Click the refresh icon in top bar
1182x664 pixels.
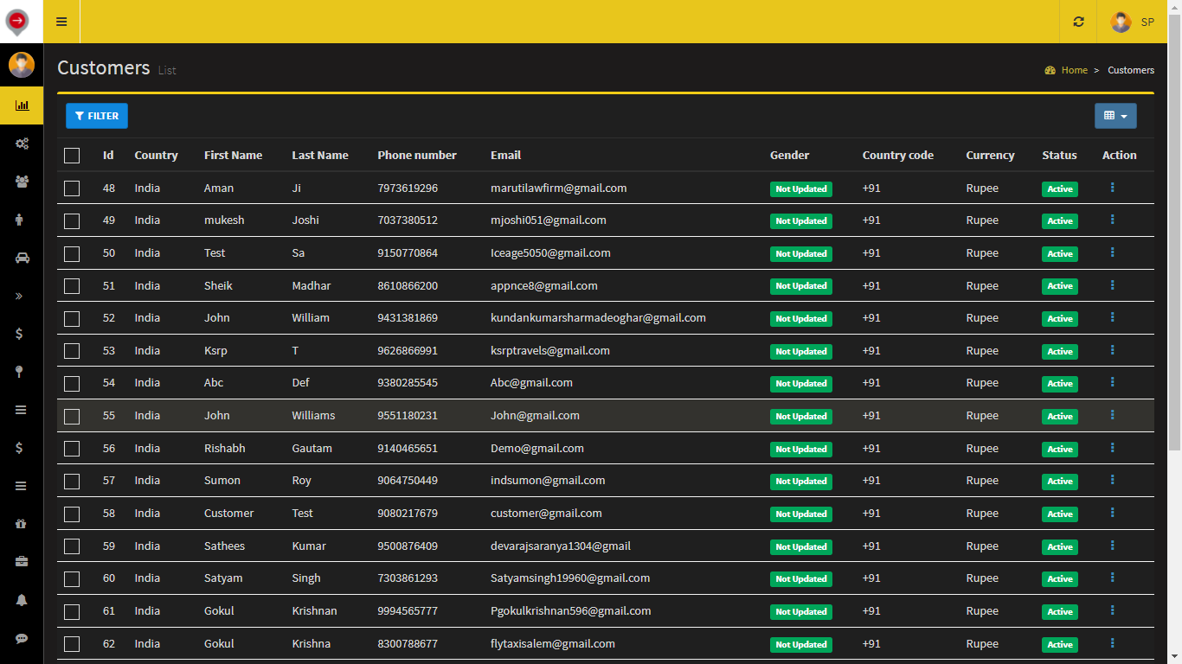(x=1078, y=22)
